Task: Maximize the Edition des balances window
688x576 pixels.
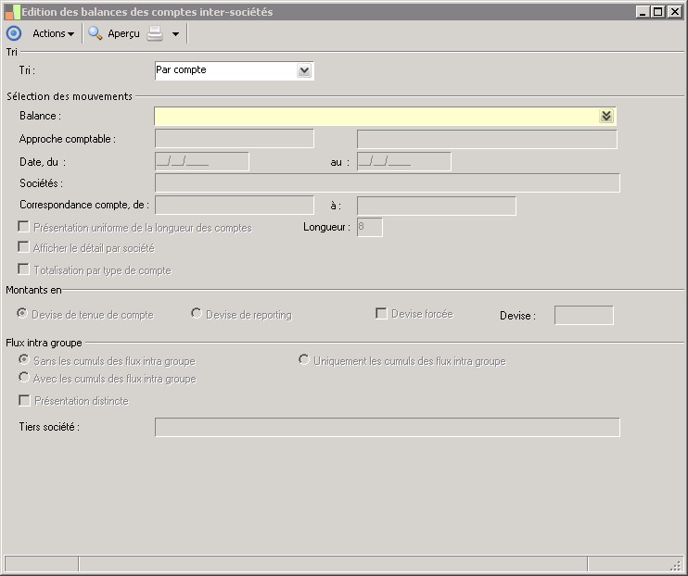Action: pos(658,12)
